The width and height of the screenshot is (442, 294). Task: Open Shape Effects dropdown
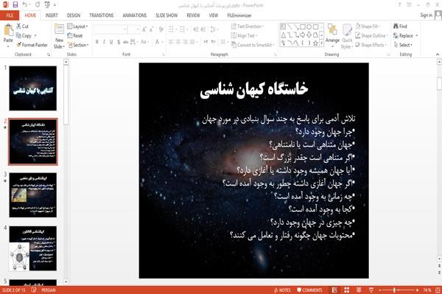[371, 45]
